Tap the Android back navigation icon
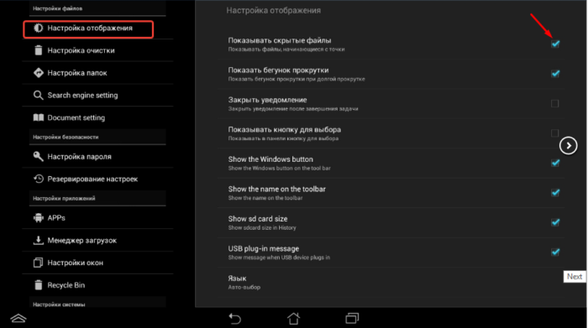This screenshot has height=328, width=588. 234,319
